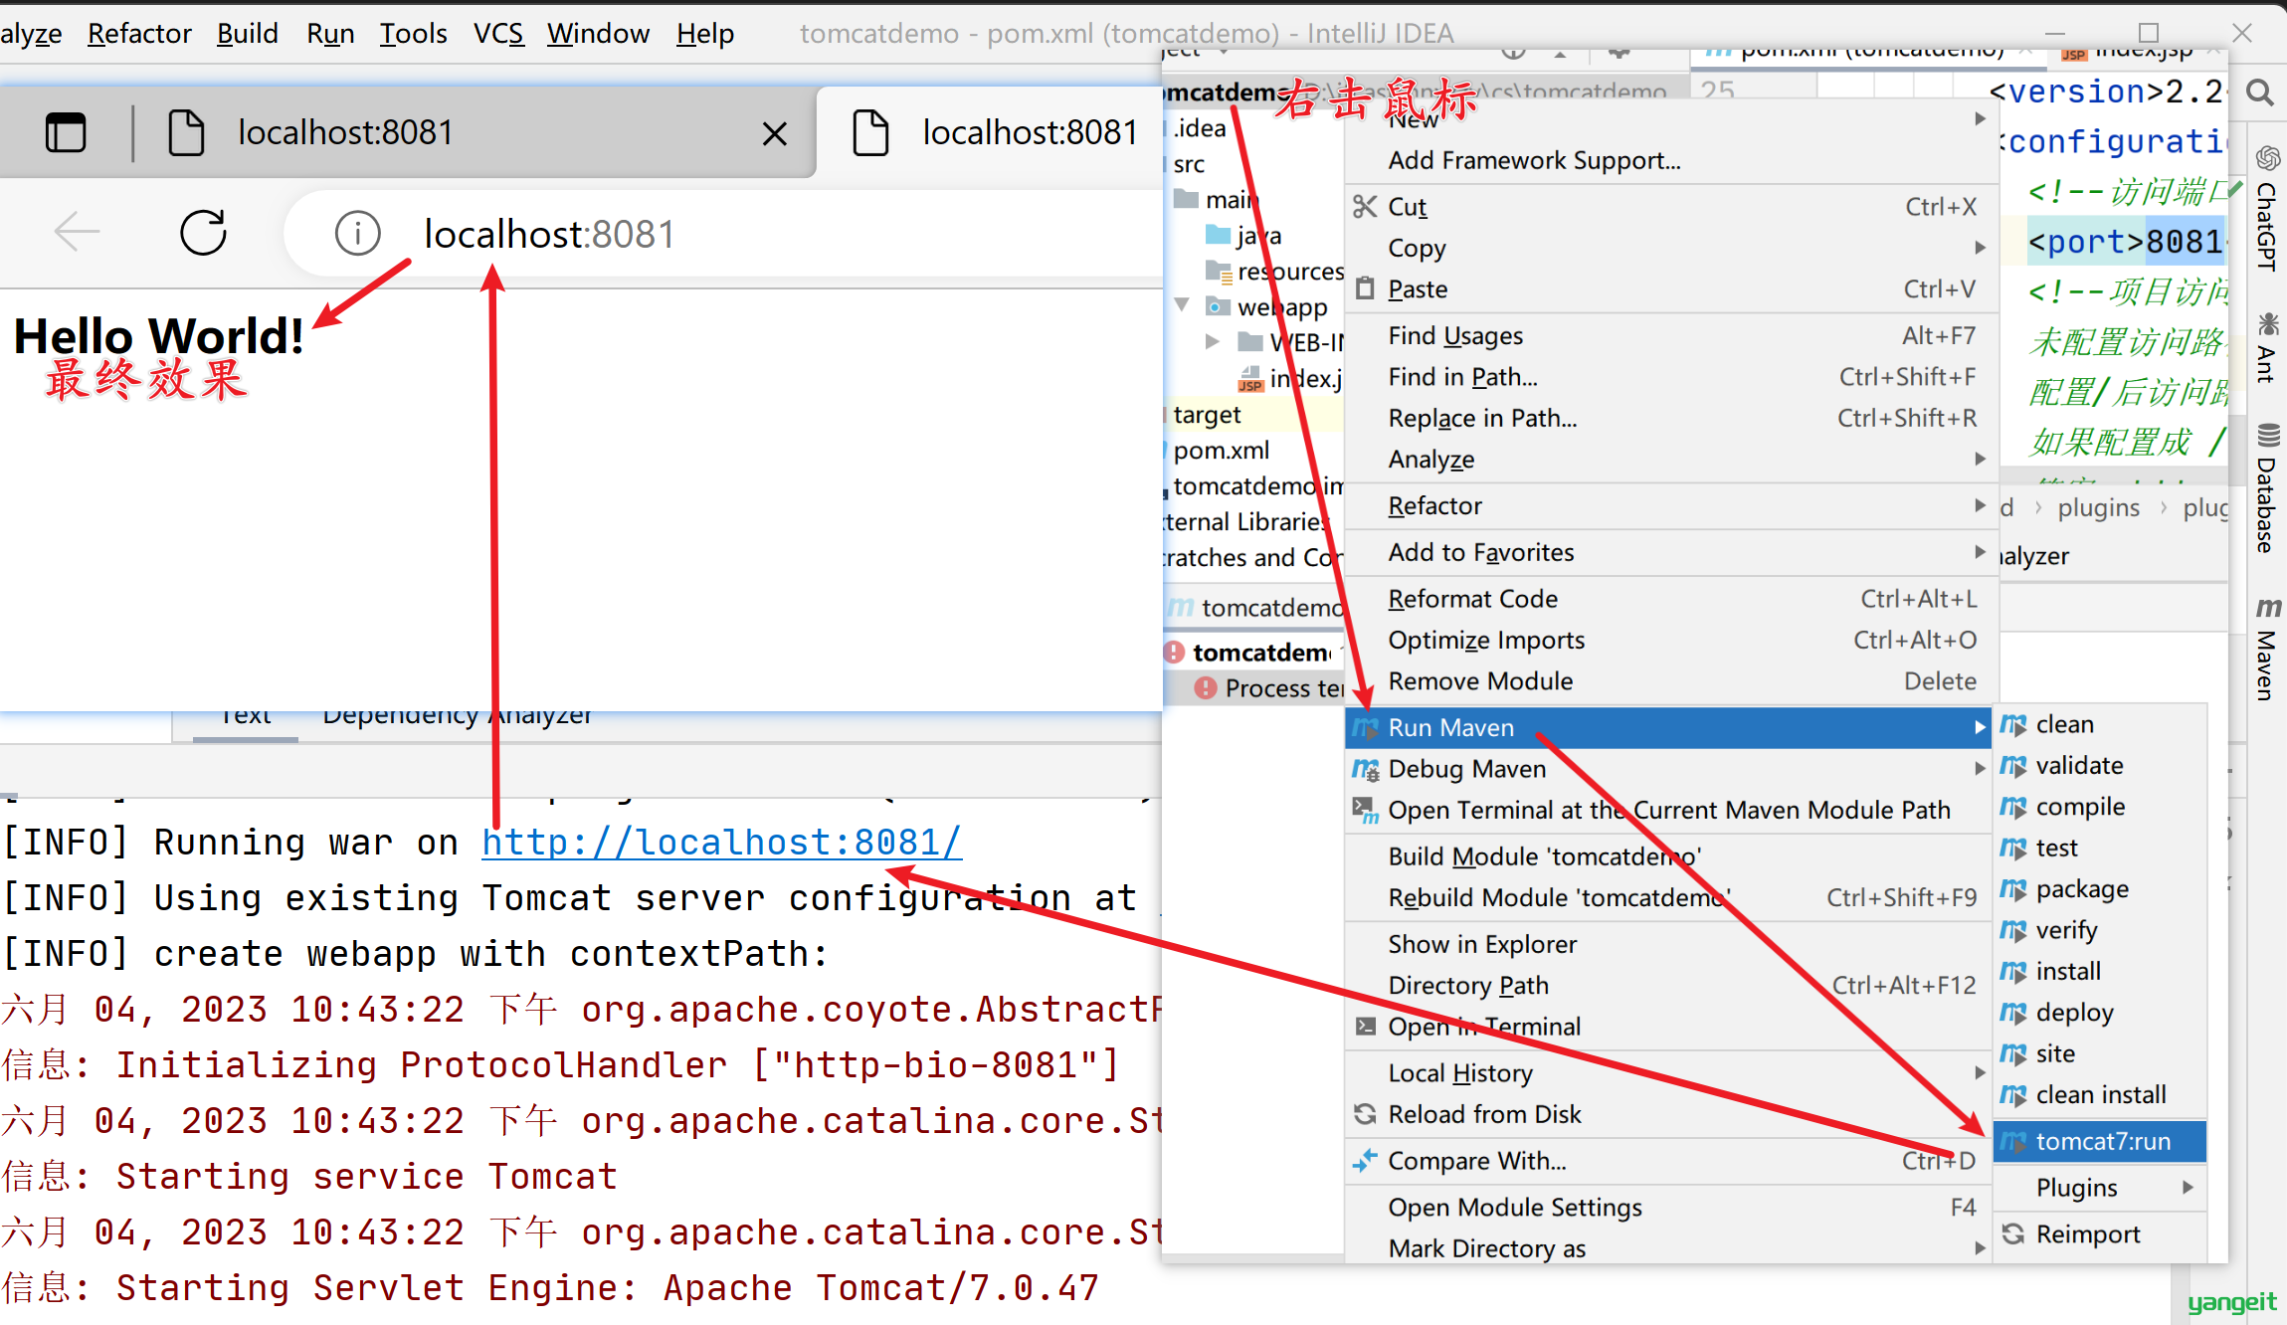Viewport: 2287px width, 1325px height.
Task: Open the Tools menu in menu bar
Action: click(x=413, y=34)
